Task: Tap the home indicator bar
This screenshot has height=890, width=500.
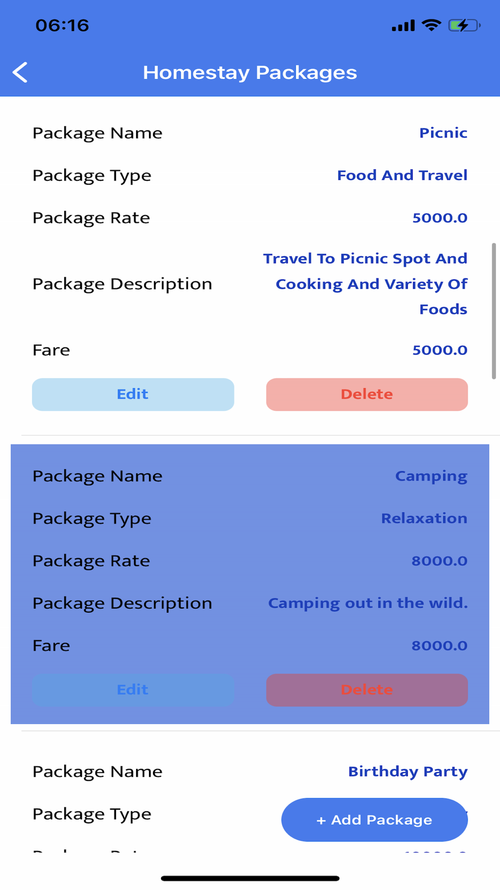Action: [250, 878]
